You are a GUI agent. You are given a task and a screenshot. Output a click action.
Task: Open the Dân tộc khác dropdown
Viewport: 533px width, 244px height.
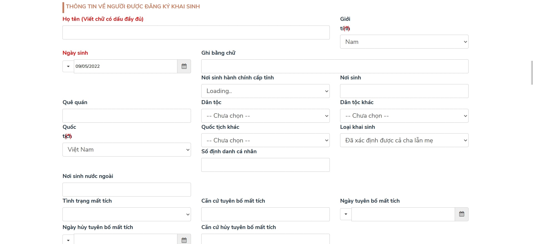coord(404,116)
